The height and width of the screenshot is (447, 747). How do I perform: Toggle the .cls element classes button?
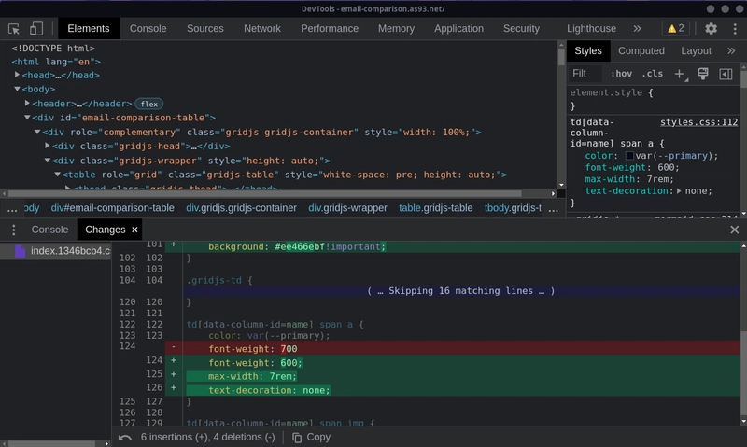click(652, 74)
